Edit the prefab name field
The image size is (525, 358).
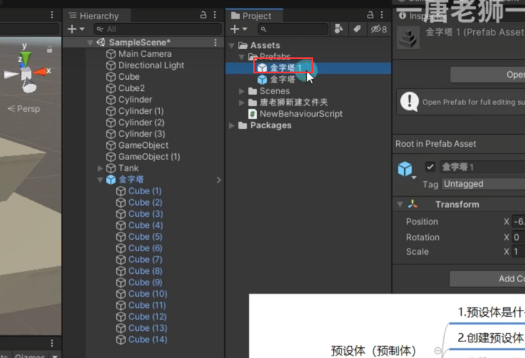pos(483,167)
